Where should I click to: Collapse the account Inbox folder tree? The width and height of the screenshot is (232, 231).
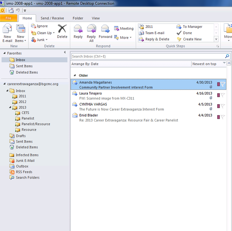pyautogui.click(x=7, y=91)
